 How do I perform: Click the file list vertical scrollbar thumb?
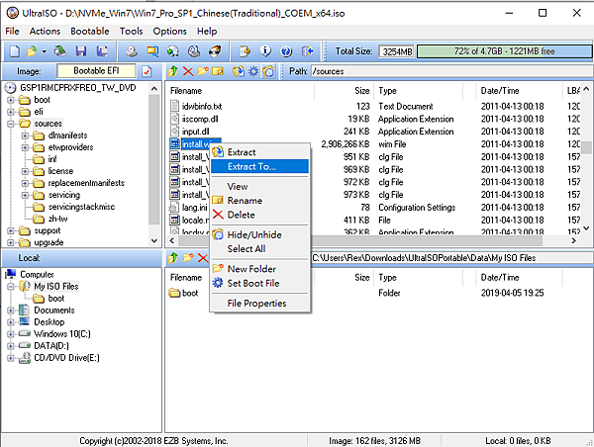point(586,147)
